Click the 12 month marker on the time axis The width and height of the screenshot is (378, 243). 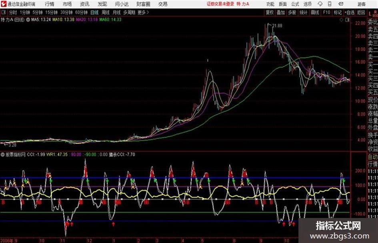click(90, 241)
